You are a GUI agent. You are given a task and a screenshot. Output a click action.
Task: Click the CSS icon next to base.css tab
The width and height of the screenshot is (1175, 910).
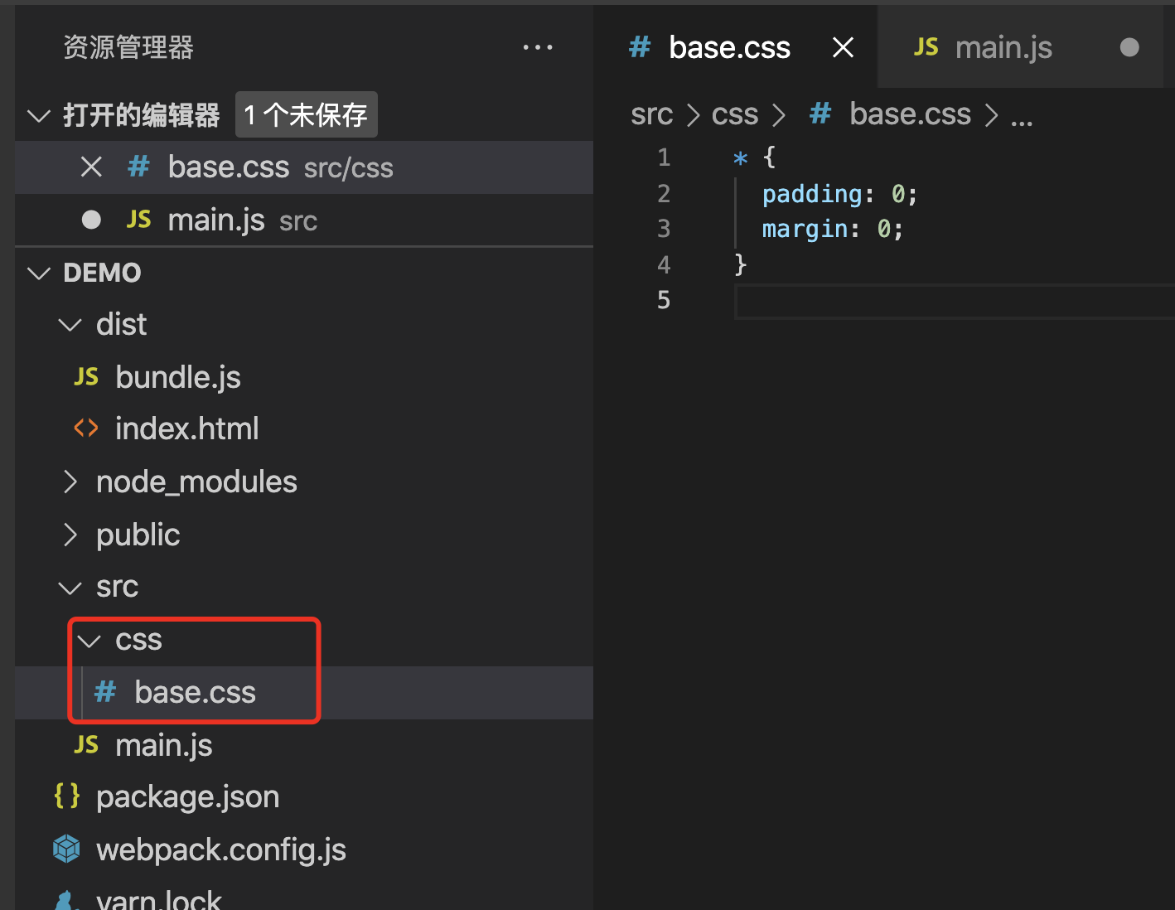coord(639,47)
